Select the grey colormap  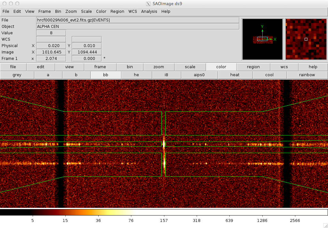point(17,75)
